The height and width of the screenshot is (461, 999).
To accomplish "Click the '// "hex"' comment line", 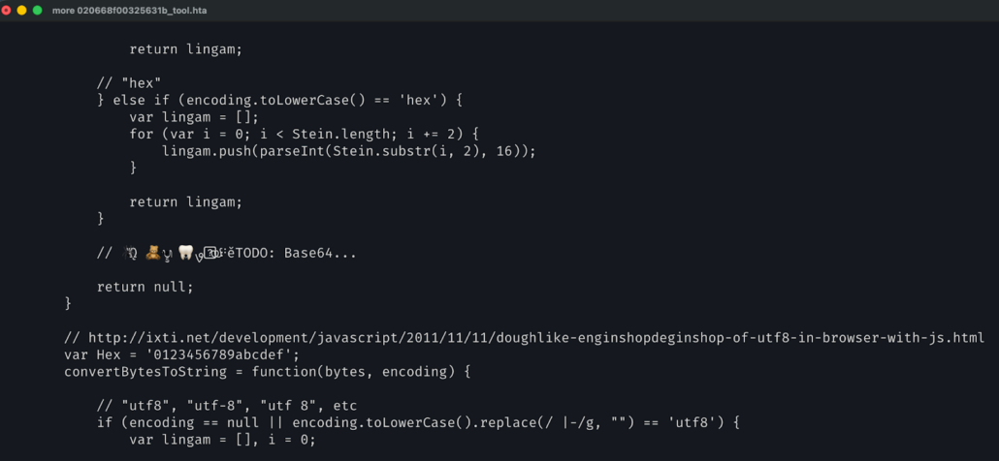I will [129, 83].
